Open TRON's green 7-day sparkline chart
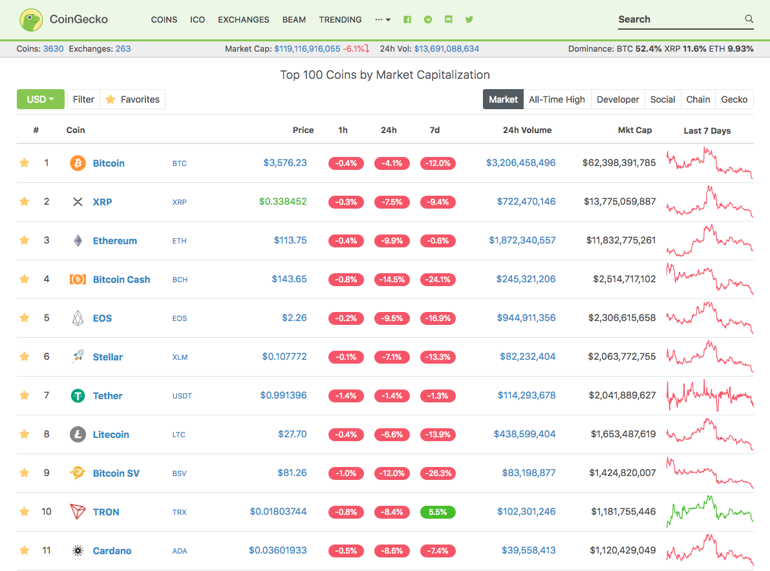The height and width of the screenshot is (571, 770). click(x=710, y=511)
